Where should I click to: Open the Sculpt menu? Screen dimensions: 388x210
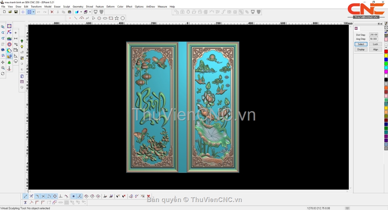click(67, 6)
